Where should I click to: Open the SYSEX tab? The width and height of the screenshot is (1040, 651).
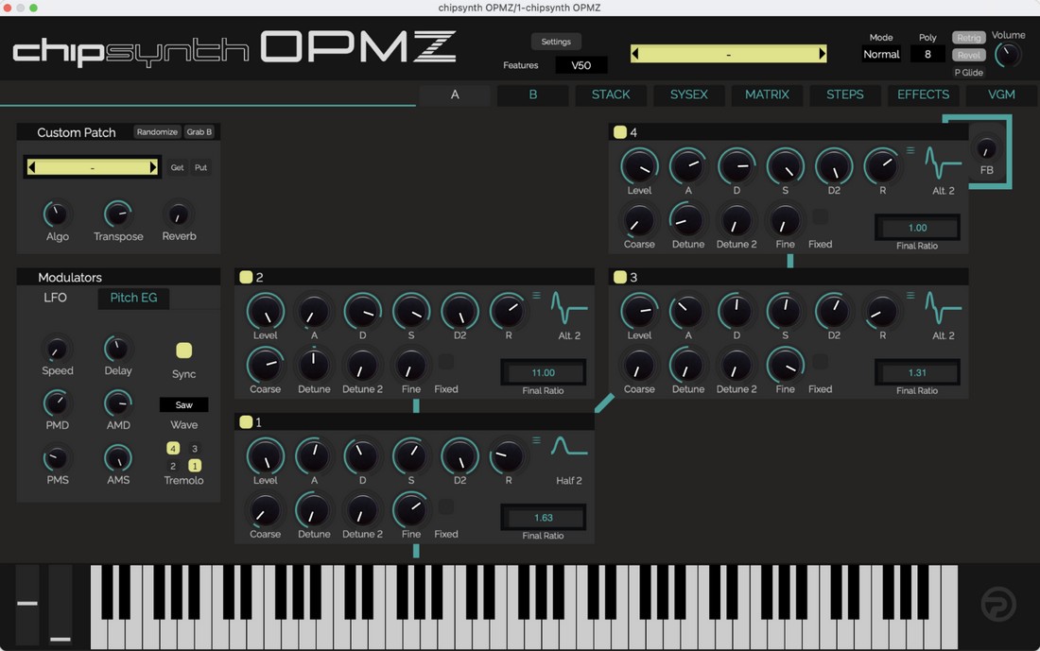click(x=688, y=94)
